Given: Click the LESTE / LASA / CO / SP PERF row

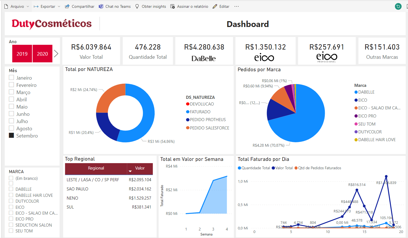Looking at the screenshot, I should click(x=109, y=180).
